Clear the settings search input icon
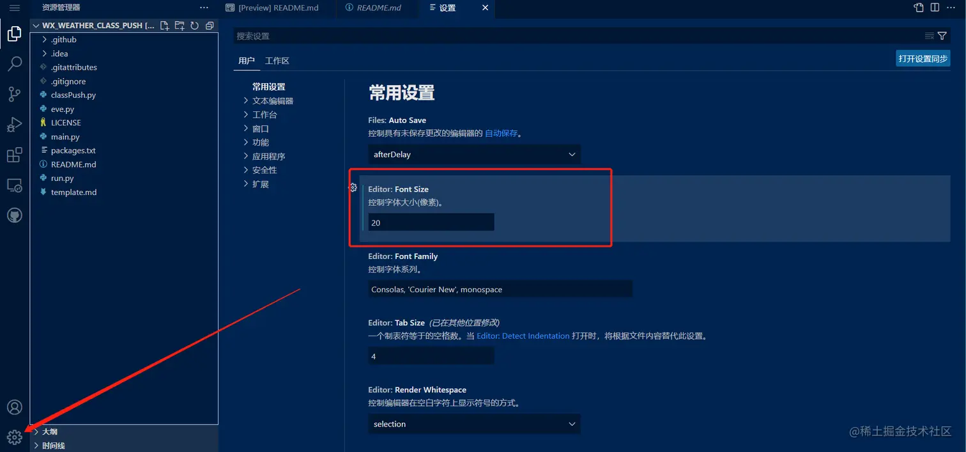The height and width of the screenshot is (452, 966). [x=929, y=36]
